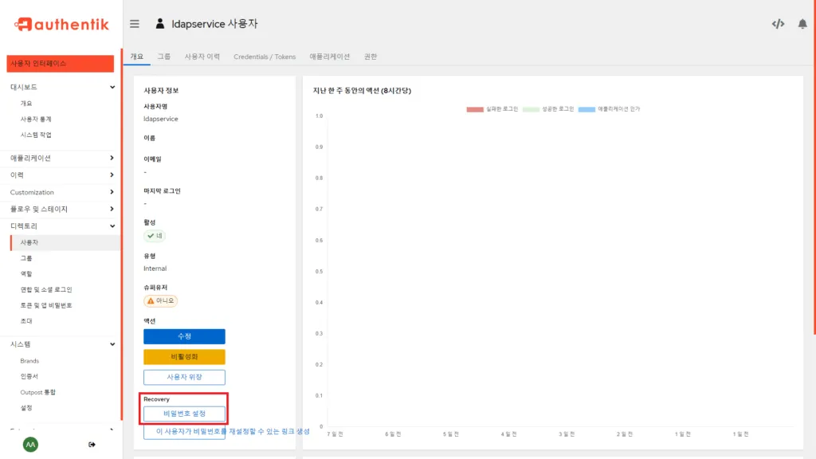
Task: Click the user icon beside ldapservice title
Action: pyautogui.click(x=160, y=24)
